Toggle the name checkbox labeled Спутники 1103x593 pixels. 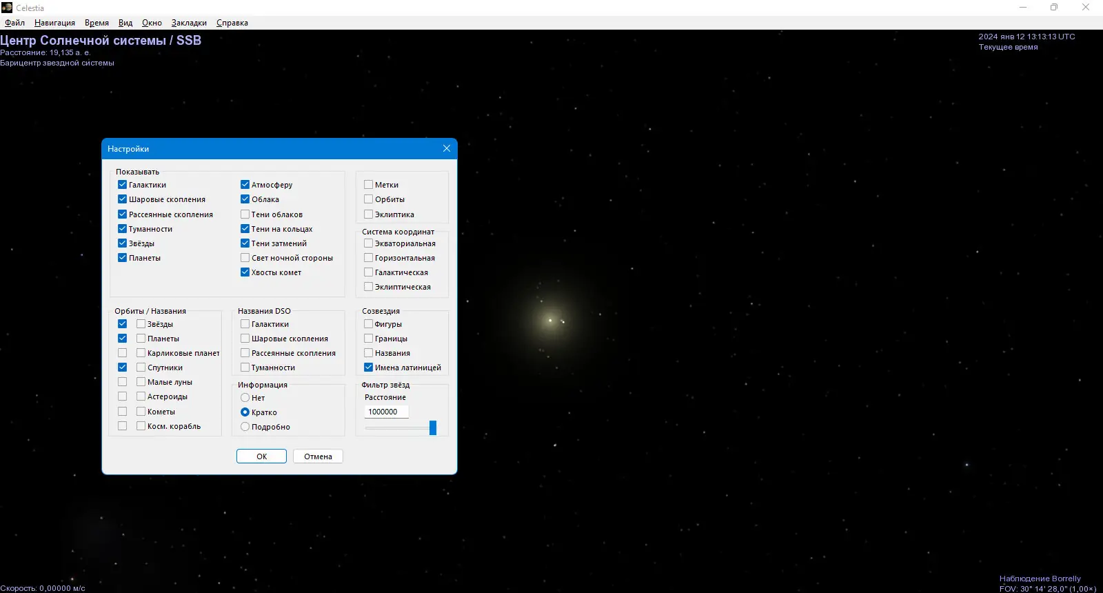141,368
